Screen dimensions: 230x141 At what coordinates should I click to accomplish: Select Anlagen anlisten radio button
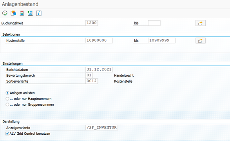tap(7, 93)
